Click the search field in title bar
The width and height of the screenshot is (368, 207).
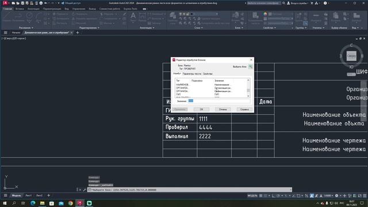(264, 3)
